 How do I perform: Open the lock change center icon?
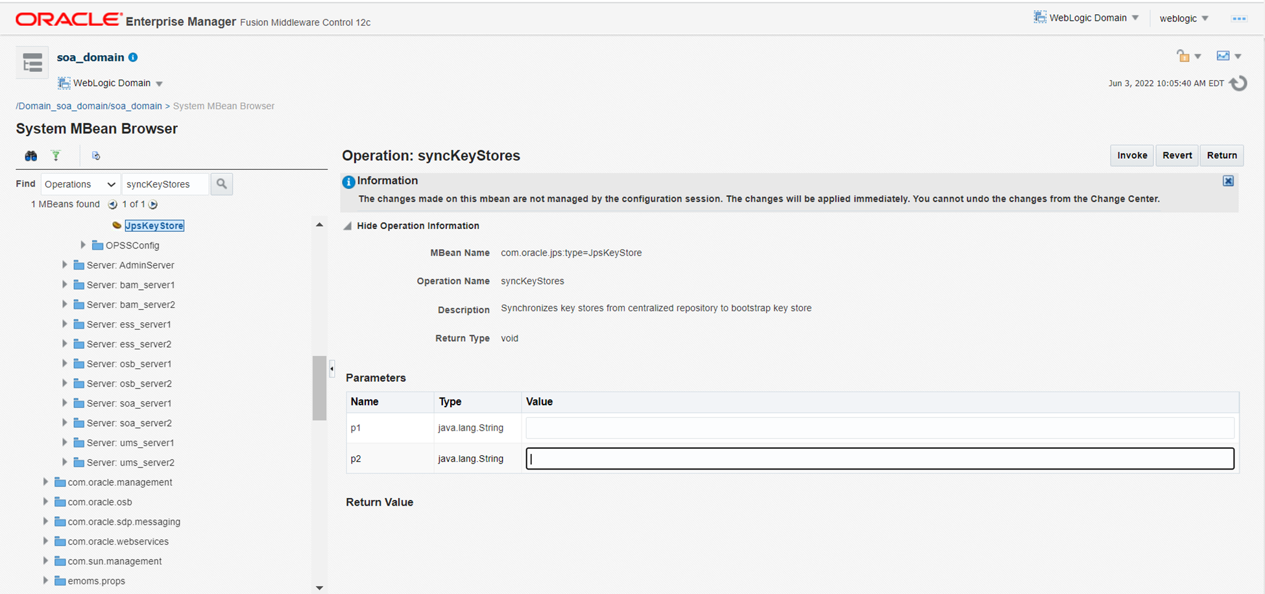(1183, 56)
